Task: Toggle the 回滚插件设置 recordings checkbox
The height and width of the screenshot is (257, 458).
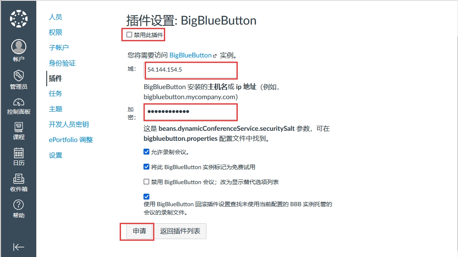Action: 147,197
